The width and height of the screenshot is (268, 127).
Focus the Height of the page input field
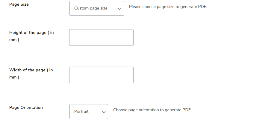pyautogui.click(x=101, y=37)
